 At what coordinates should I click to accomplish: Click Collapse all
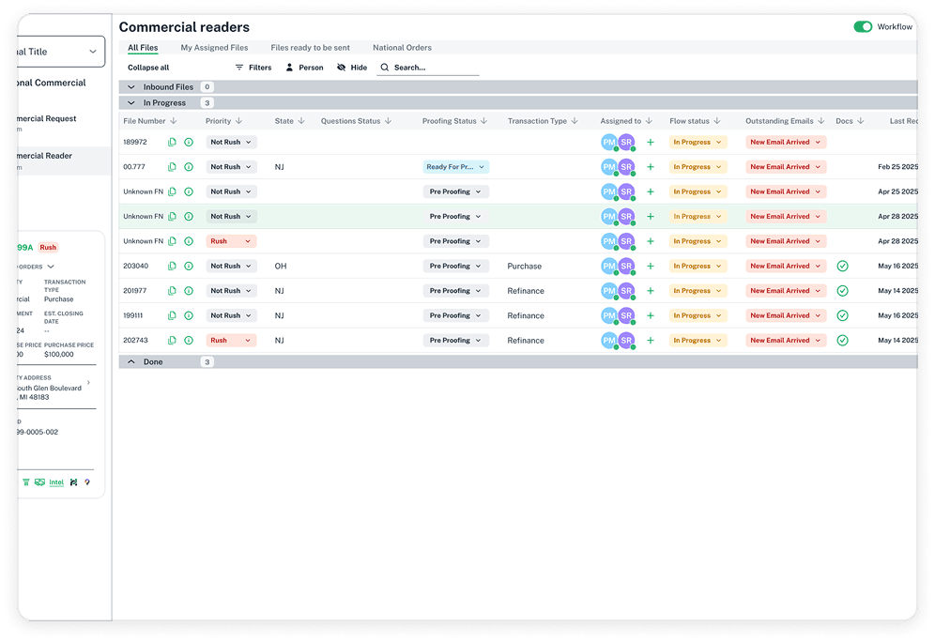tap(148, 68)
